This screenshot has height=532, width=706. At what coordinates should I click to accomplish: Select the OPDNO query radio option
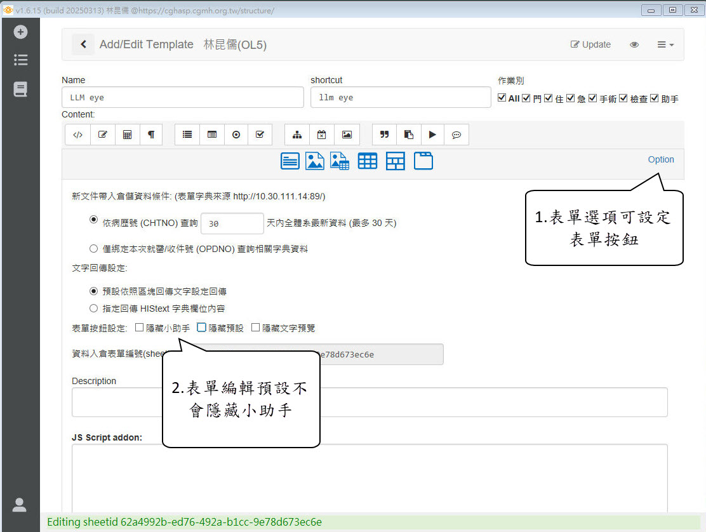[x=94, y=249]
